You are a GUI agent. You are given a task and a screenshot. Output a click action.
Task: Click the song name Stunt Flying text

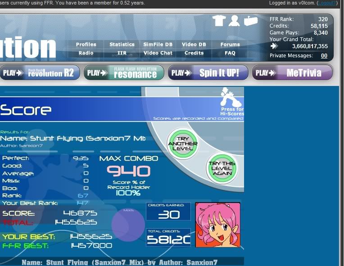(x=72, y=138)
